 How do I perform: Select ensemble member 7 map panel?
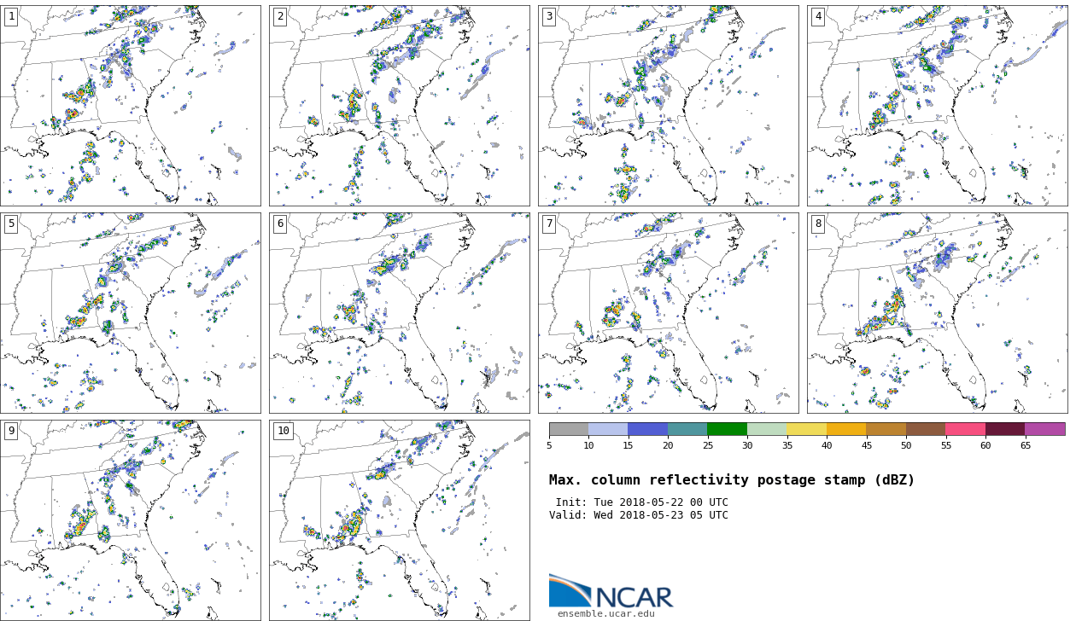668,313
